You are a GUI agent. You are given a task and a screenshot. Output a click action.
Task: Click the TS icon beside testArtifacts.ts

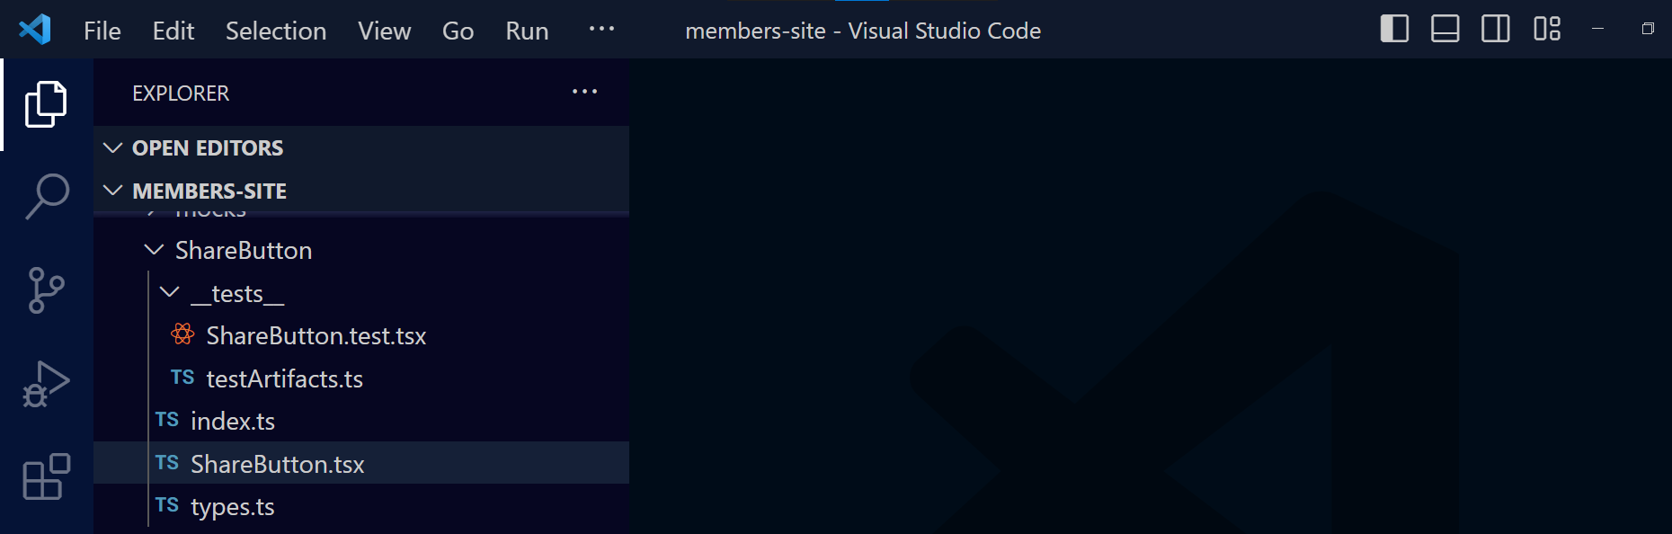pos(182,378)
